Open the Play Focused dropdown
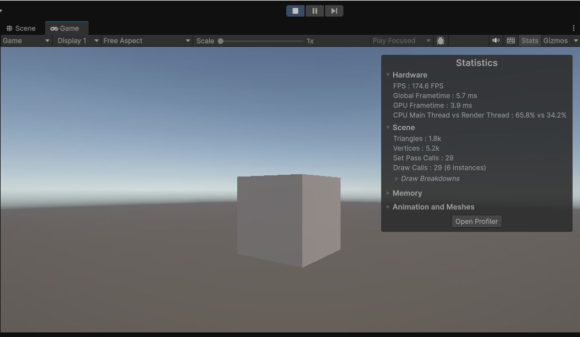The image size is (580, 337). [x=401, y=41]
